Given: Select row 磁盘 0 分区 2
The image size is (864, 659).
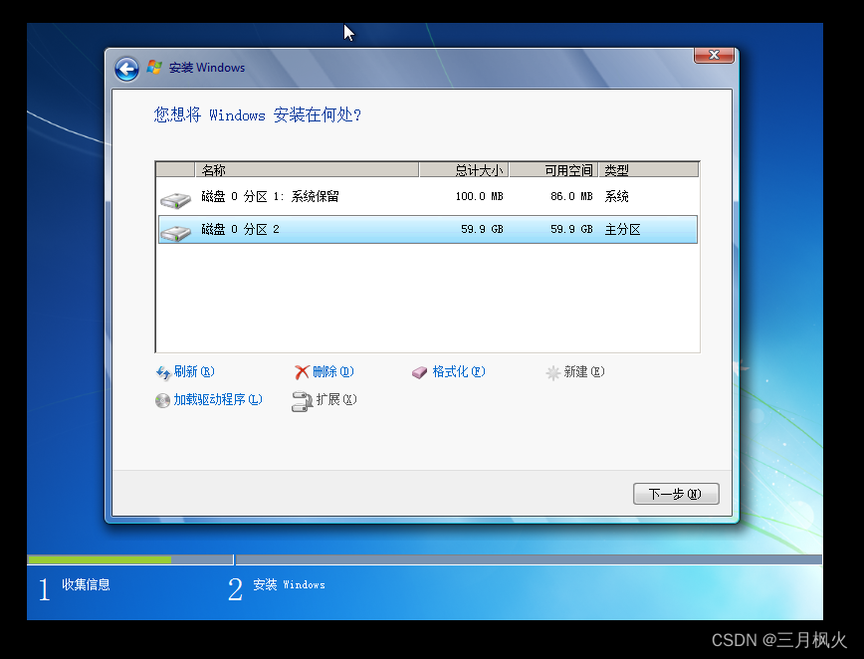Looking at the screenshot, I should [x=428, y=229].
